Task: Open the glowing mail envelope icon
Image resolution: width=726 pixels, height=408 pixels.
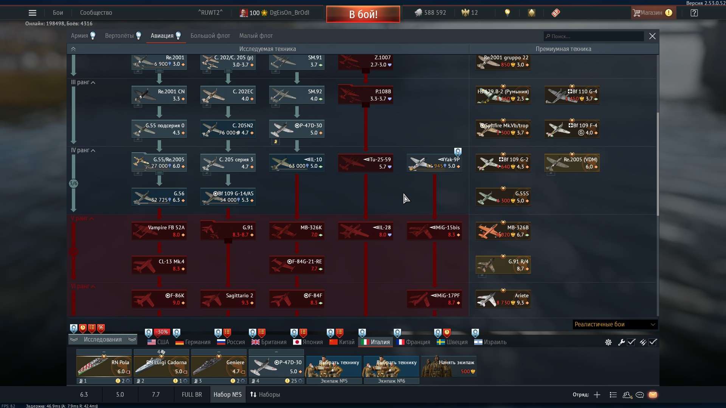Action: pos(653,395)
